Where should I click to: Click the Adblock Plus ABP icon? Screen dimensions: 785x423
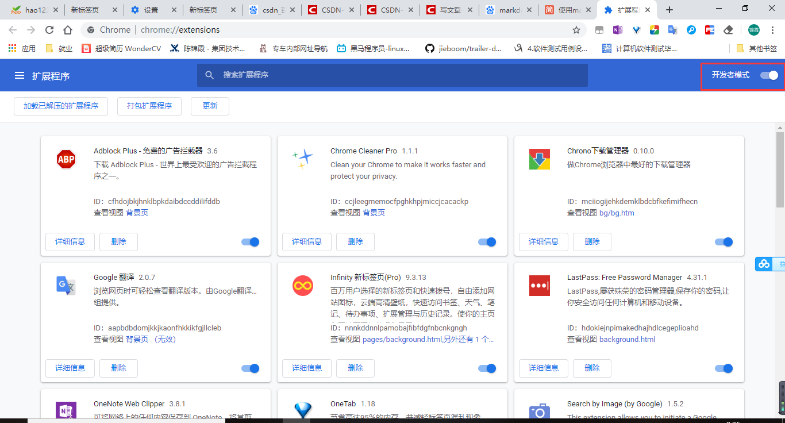(x=66, y=159)
